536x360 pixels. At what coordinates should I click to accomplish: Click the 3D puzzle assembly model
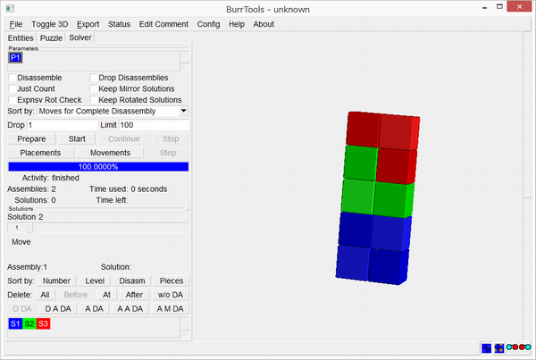(x=378, y=197)
